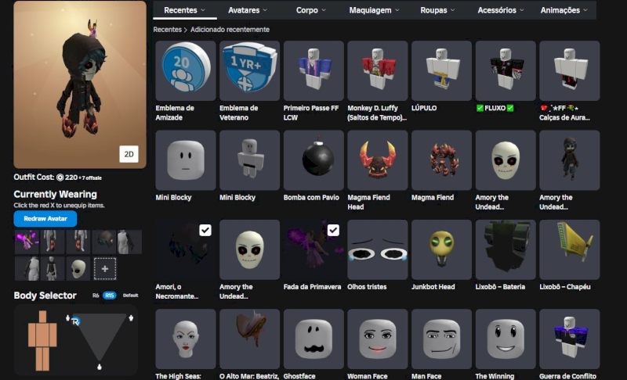Choose the Calças de Aura pants item
Viewport: 627px width, 380px height.
click(x=570, y=70)
